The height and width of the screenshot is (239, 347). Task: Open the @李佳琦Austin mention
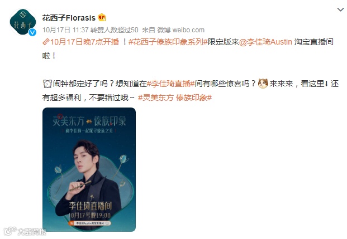(x=265, y=42)
